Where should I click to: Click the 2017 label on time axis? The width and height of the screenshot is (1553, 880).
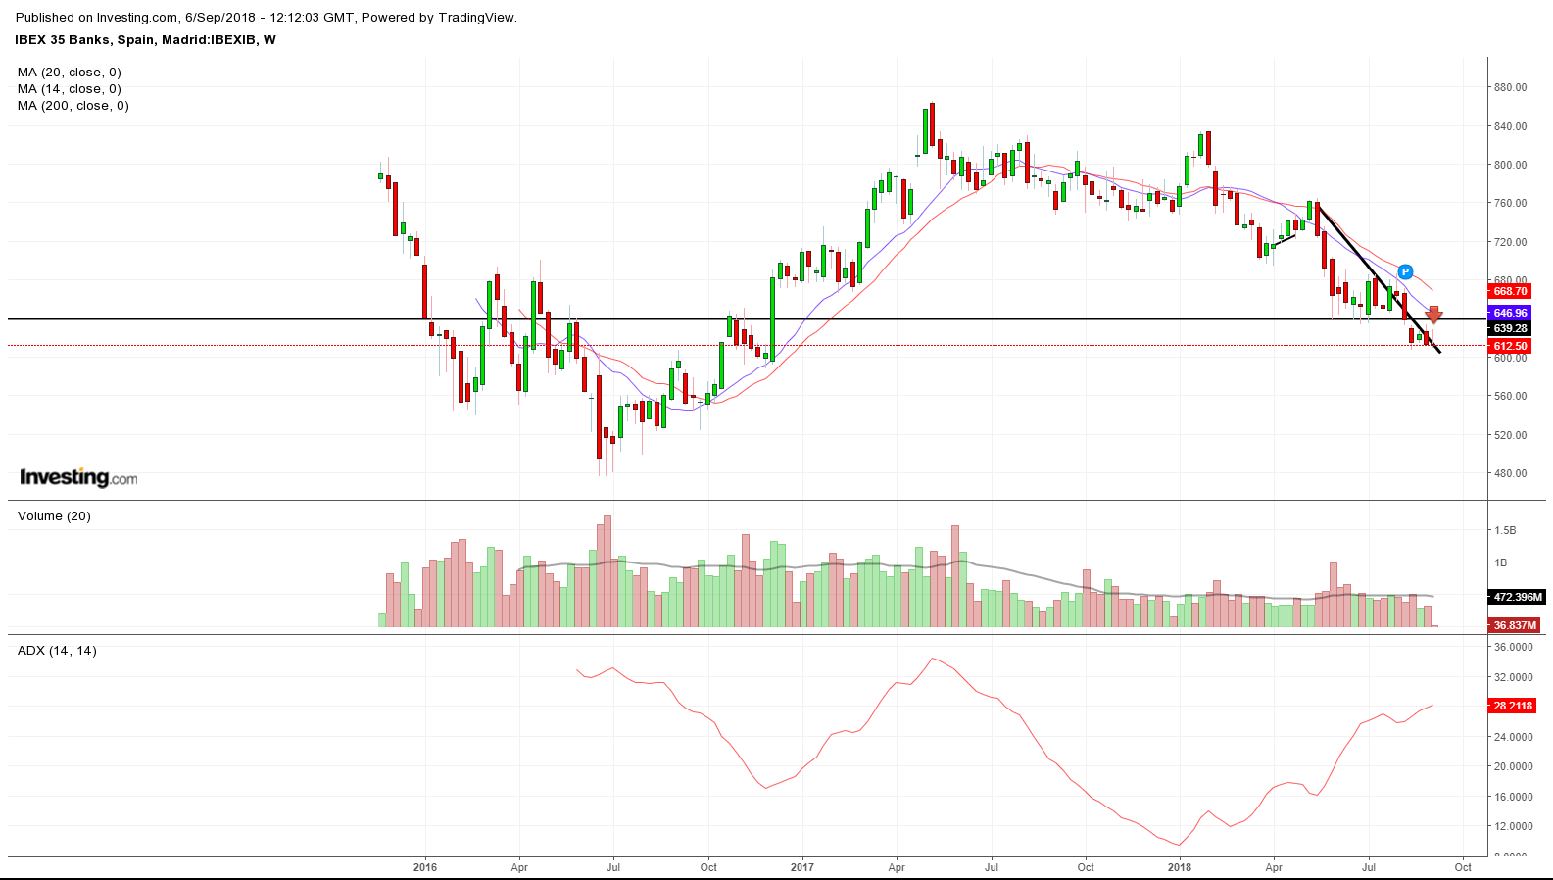pyautogui.click(x=801, y=867)
